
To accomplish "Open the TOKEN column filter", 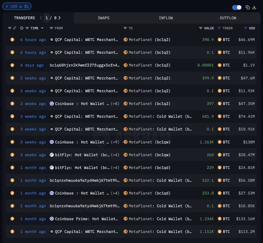I will tap(219, 28).
